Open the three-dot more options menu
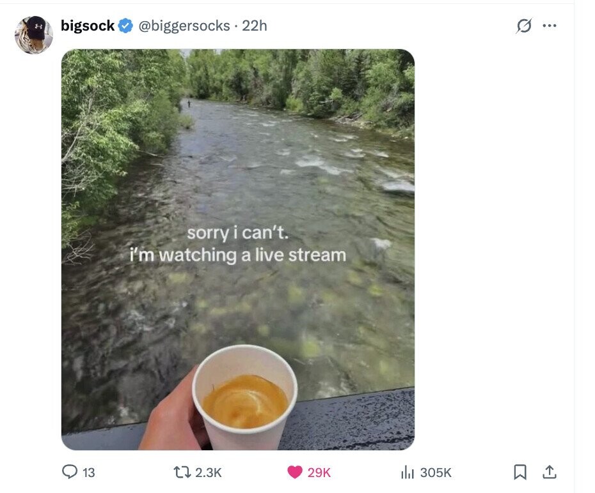Viewport: 595px width, 493px height. coord(550,26)
